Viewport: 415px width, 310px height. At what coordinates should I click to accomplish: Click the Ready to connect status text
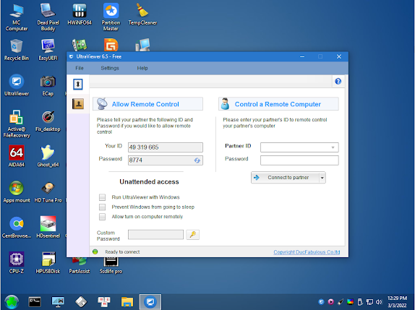point(122,252)
